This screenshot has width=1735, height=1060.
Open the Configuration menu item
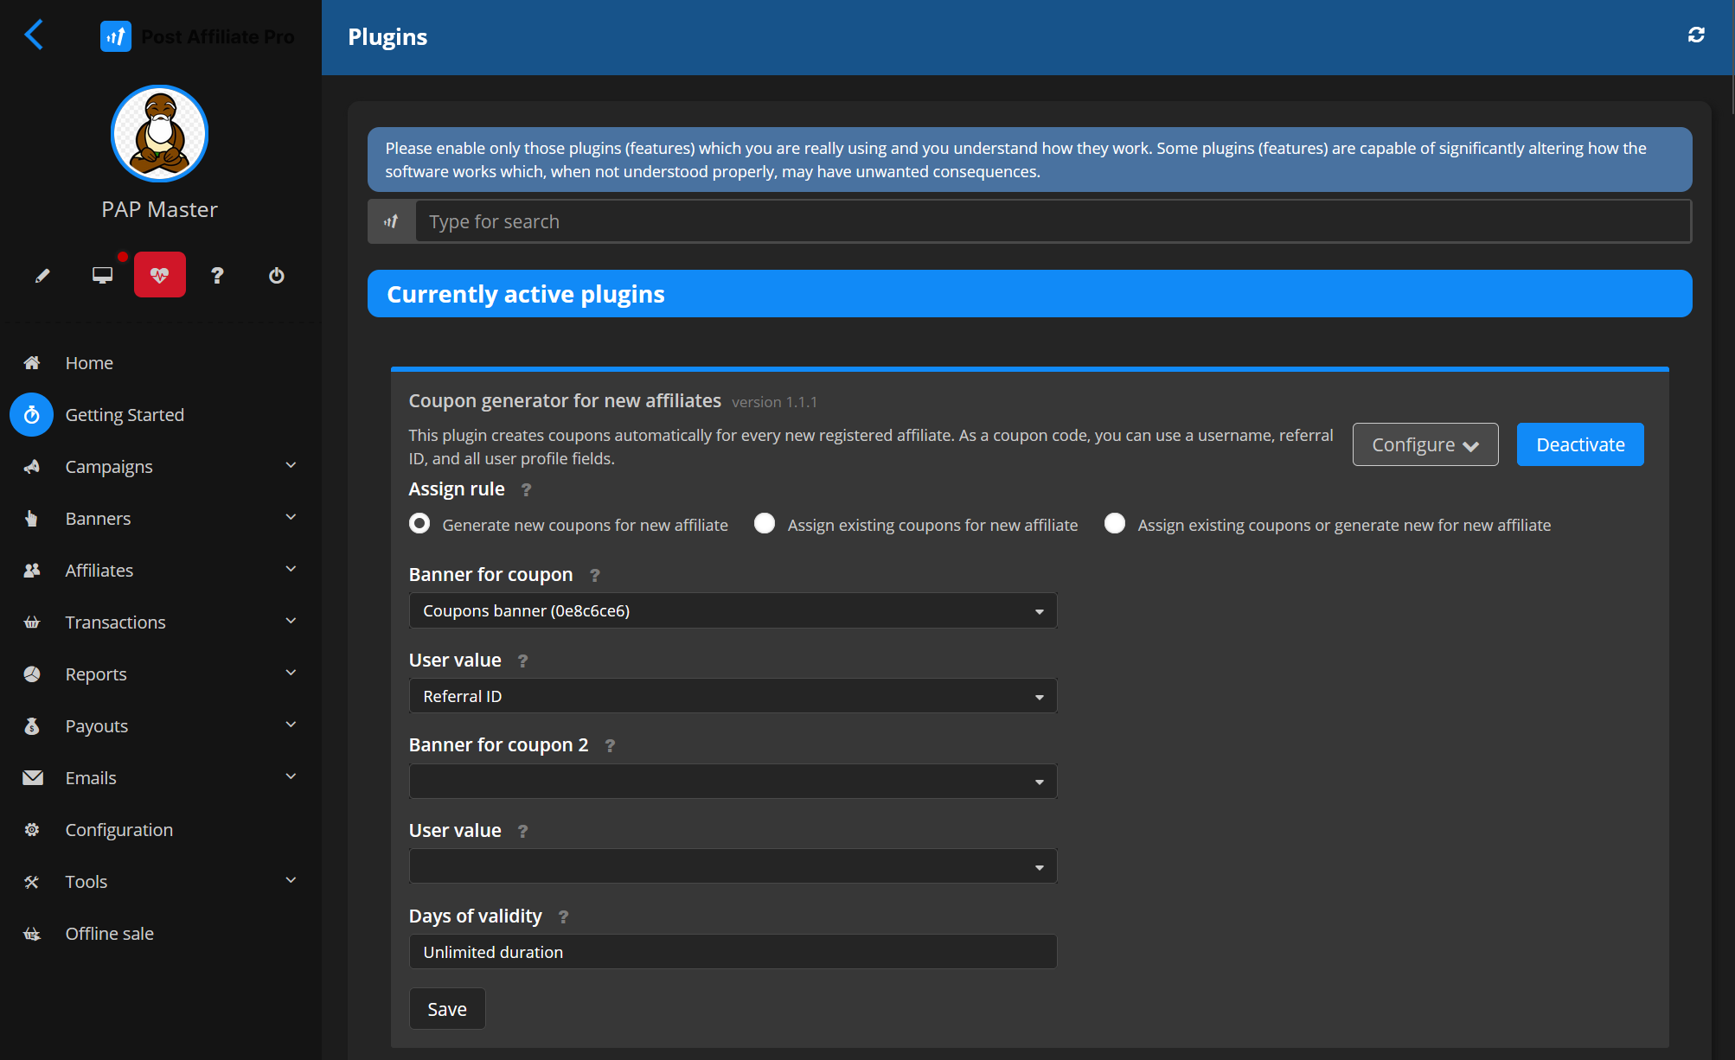click(x=119, y=830)
